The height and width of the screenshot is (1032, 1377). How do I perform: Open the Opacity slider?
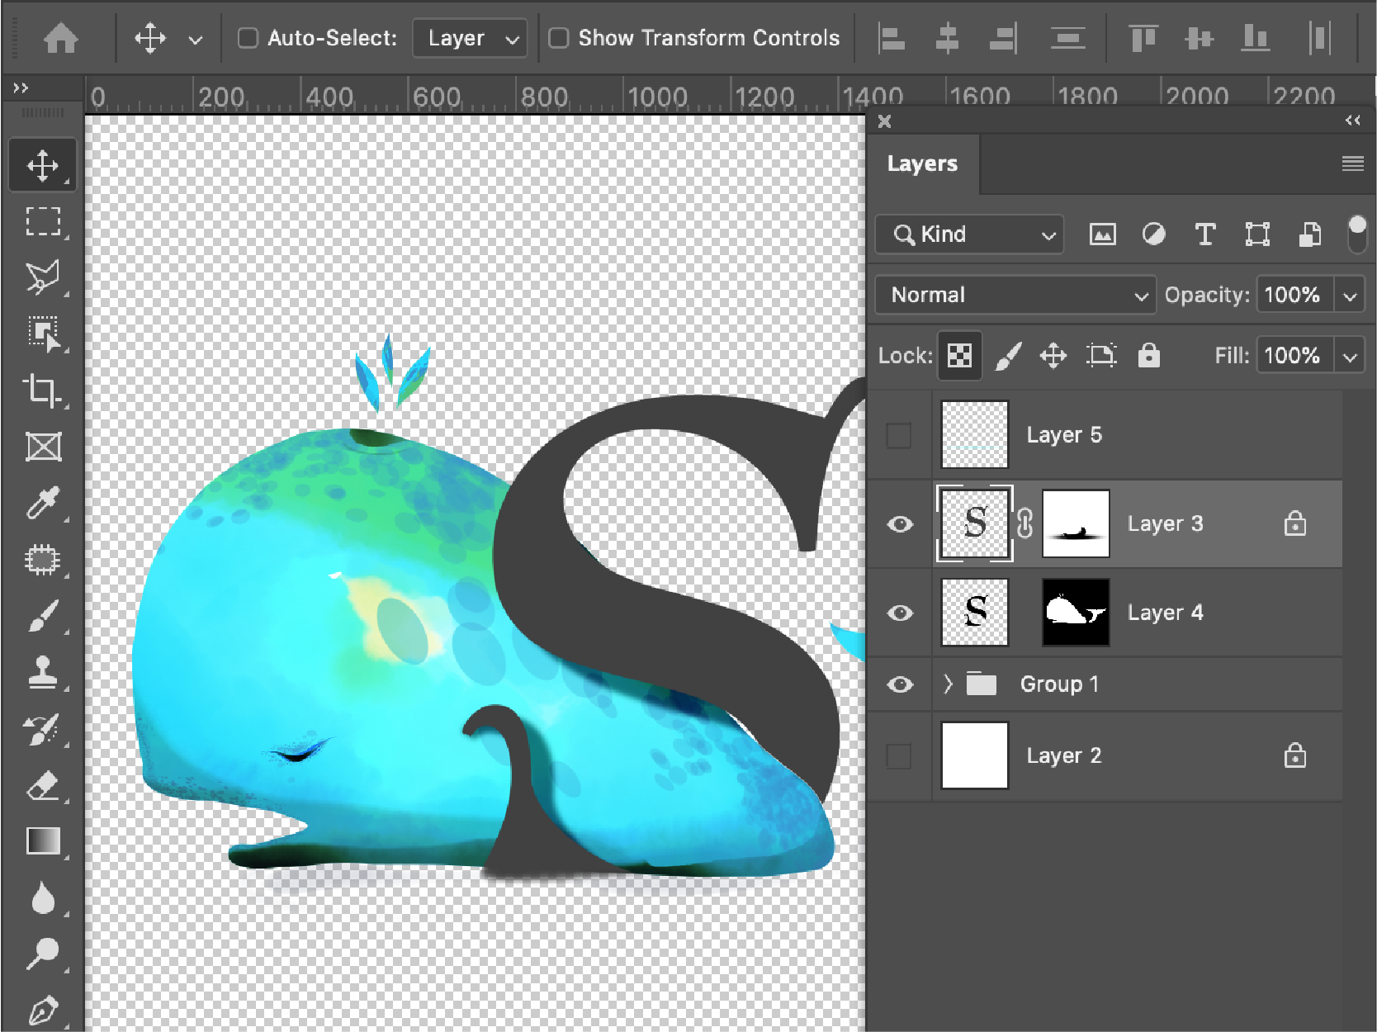click(1351, 295)
